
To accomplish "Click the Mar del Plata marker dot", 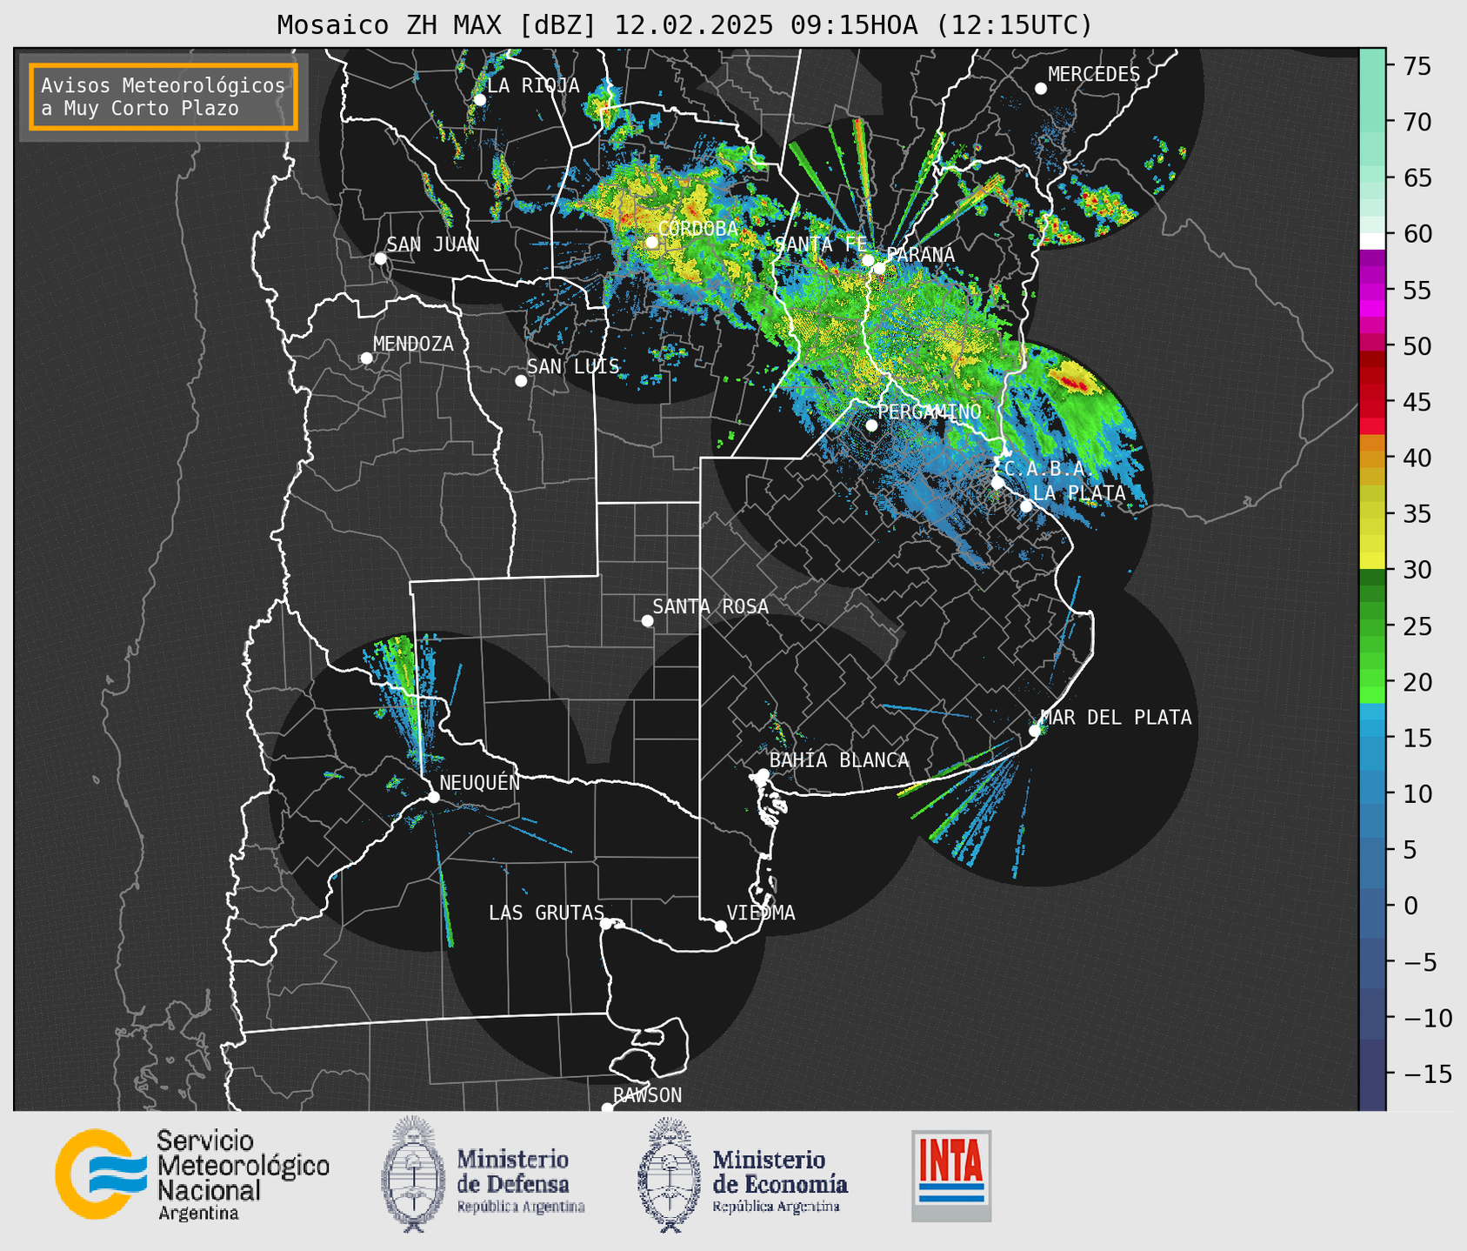I will [x=1035, y=731].
